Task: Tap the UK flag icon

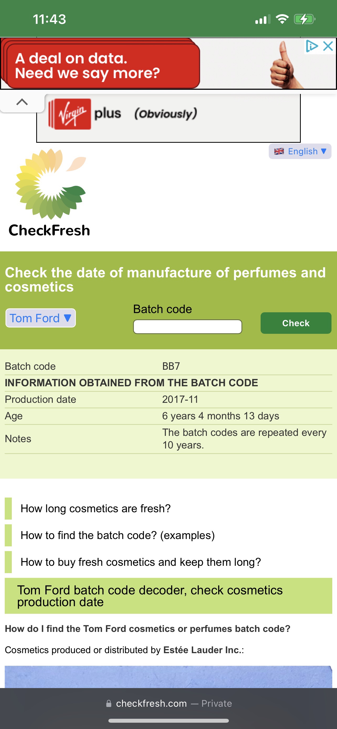Action: (279, 151)
